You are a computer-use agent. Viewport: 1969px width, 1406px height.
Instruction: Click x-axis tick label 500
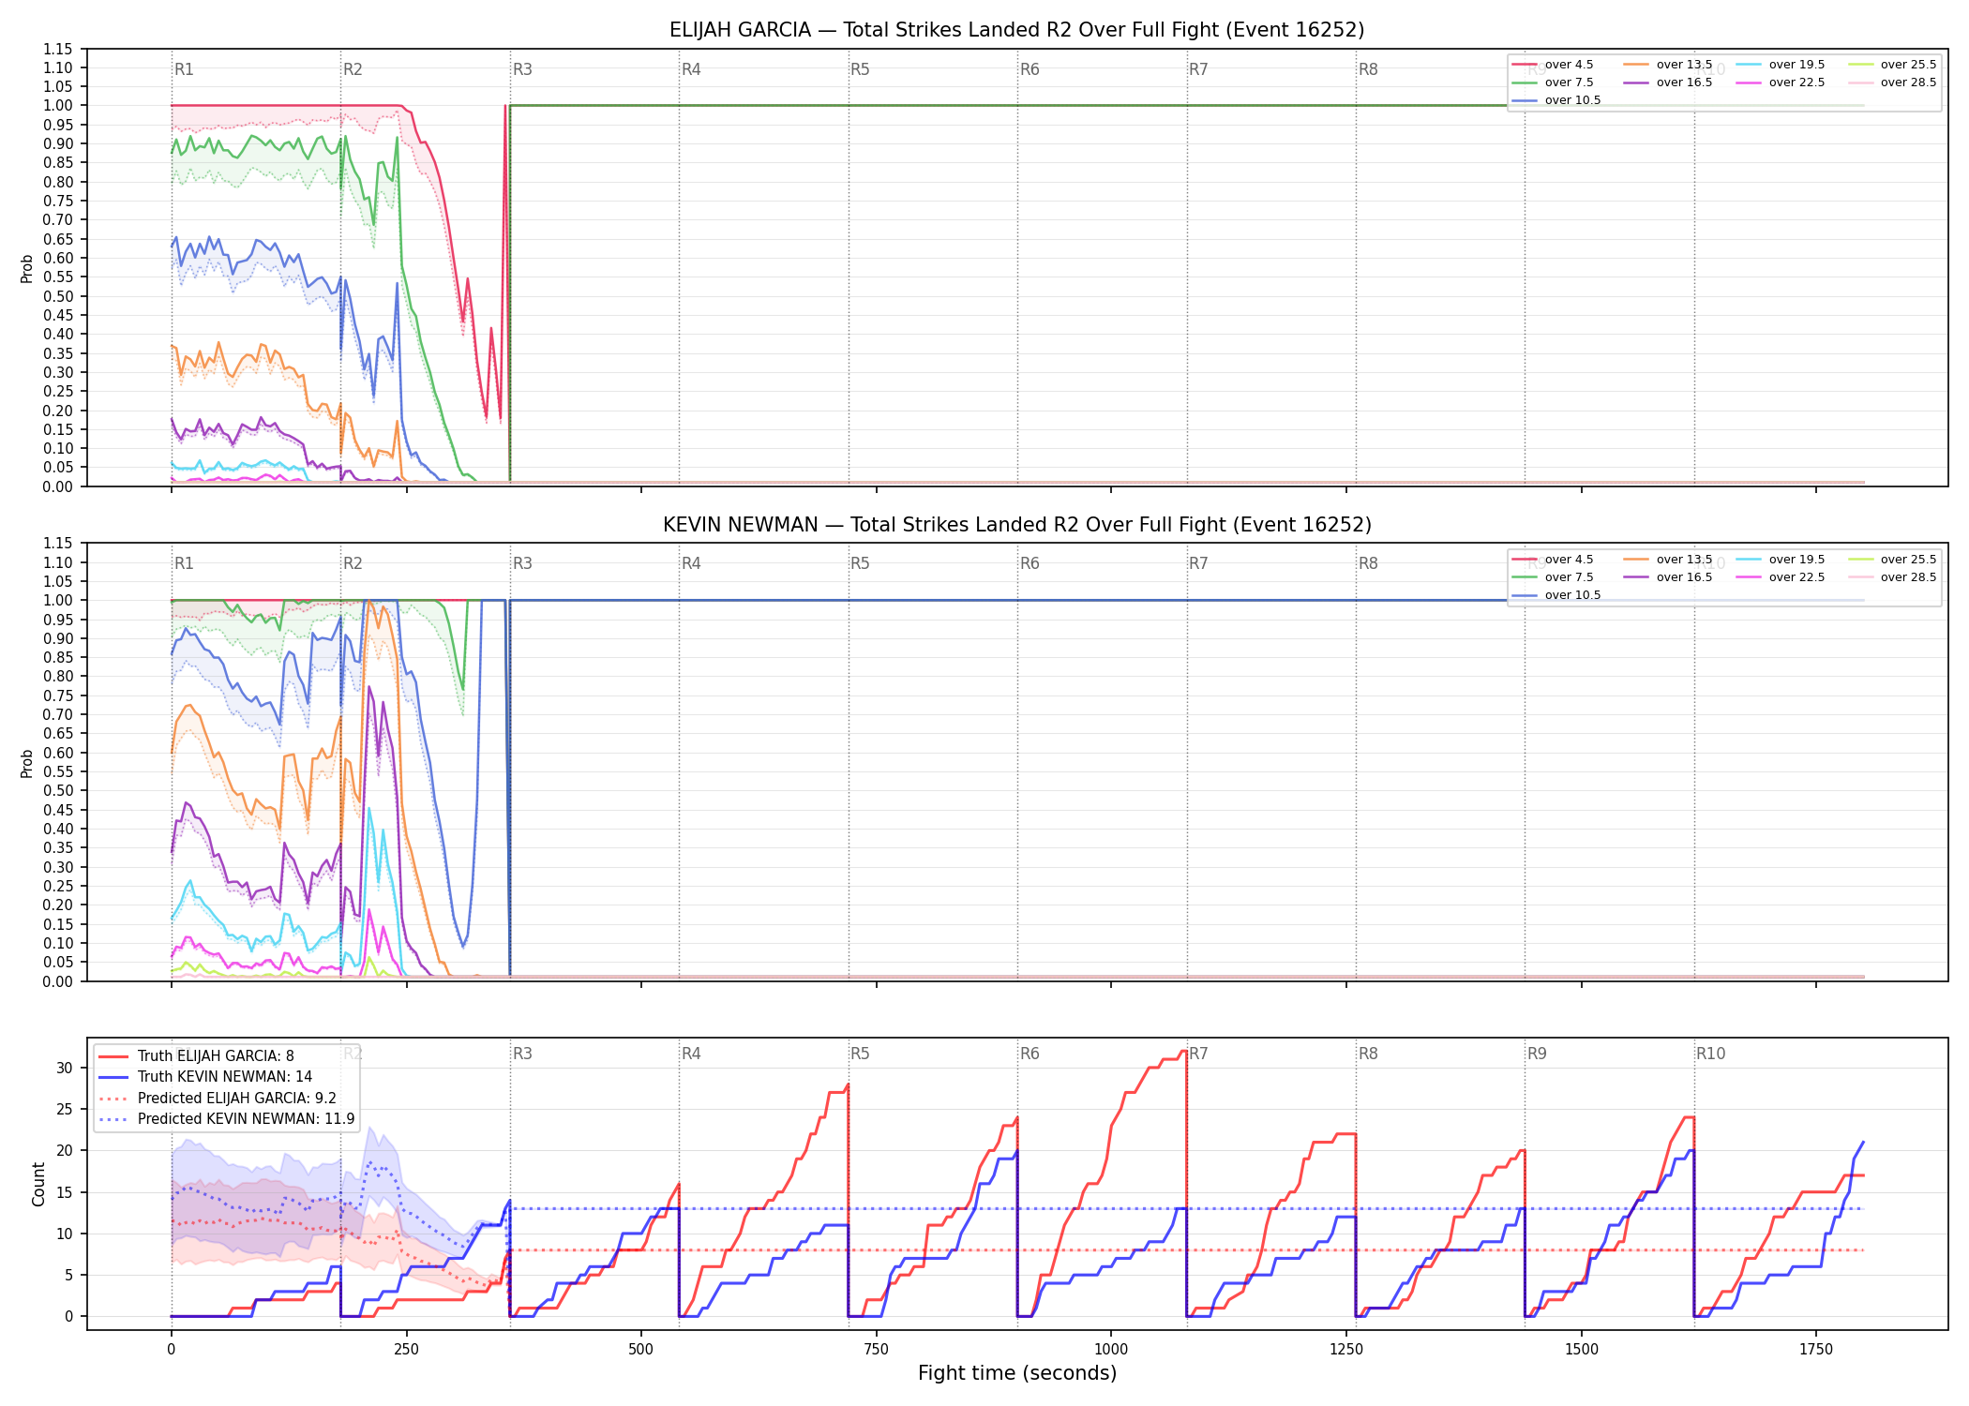[641, 1349]
